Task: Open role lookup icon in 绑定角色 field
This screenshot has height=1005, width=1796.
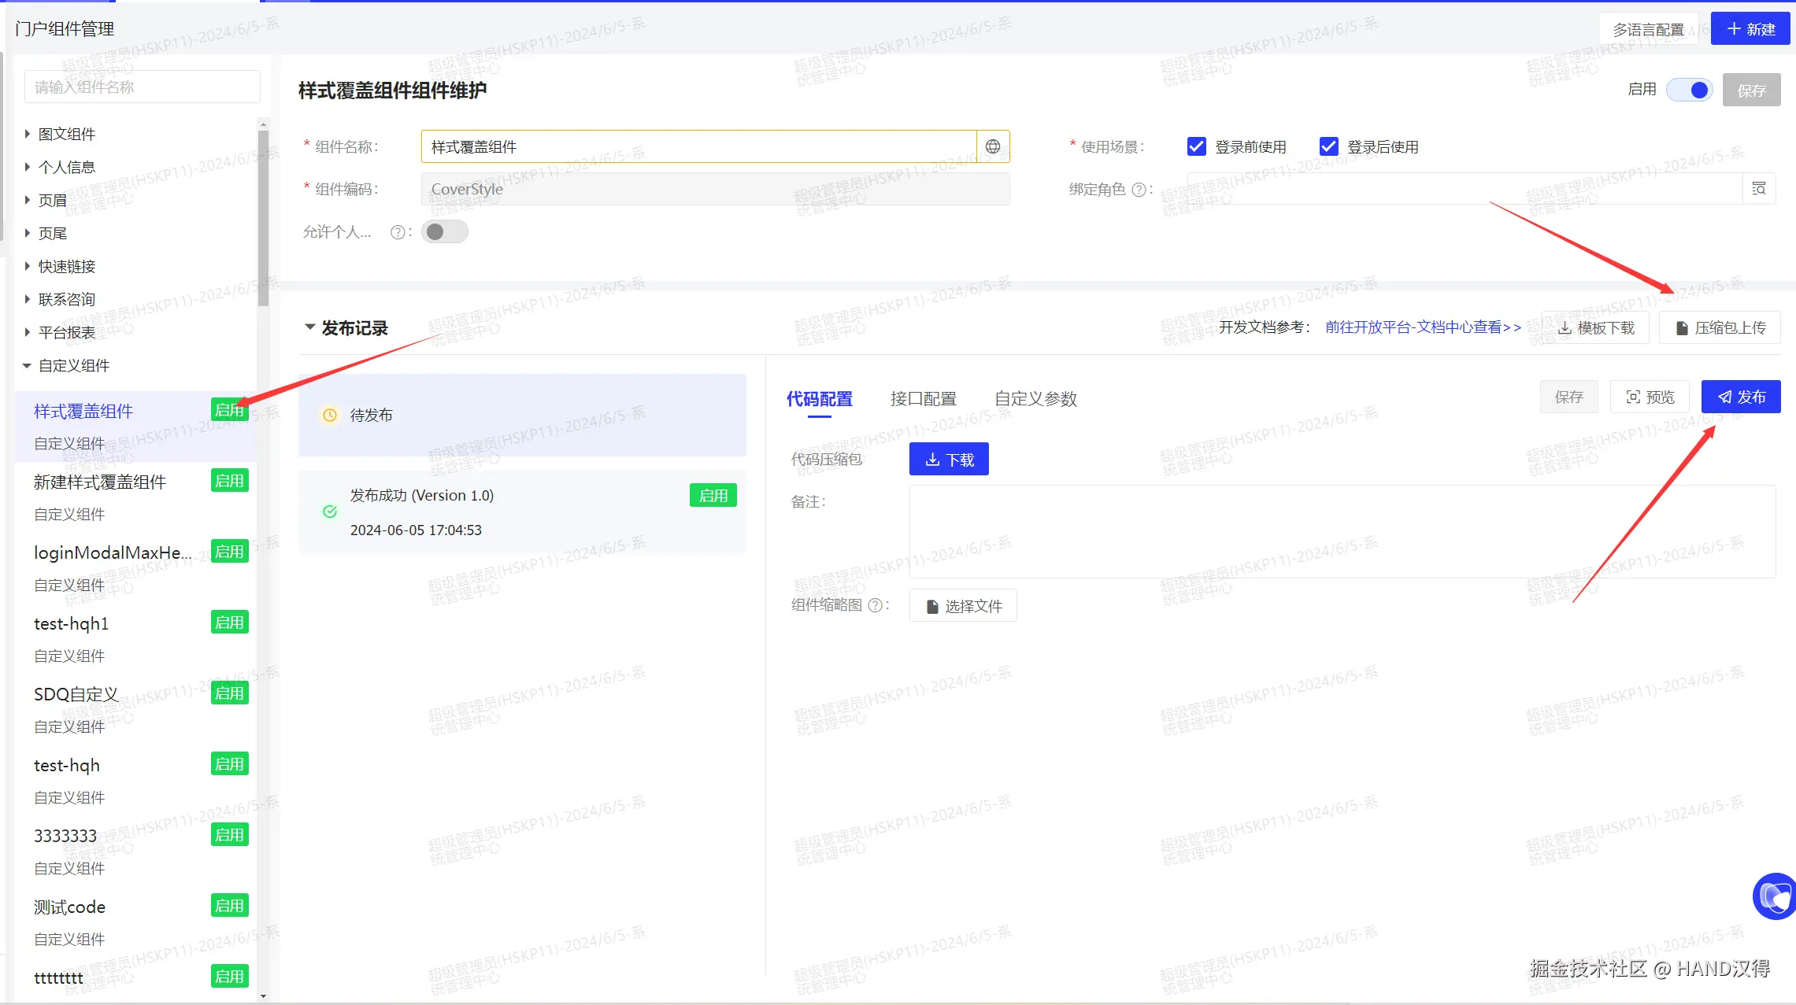Action: point(1758,189)
